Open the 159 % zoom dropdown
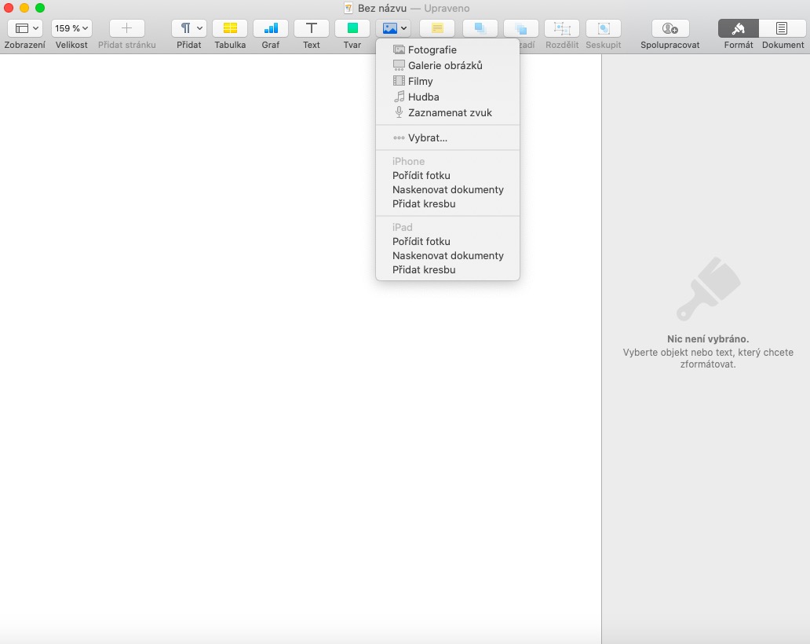Screen dimensions: 810x644 tap(71, 28)
